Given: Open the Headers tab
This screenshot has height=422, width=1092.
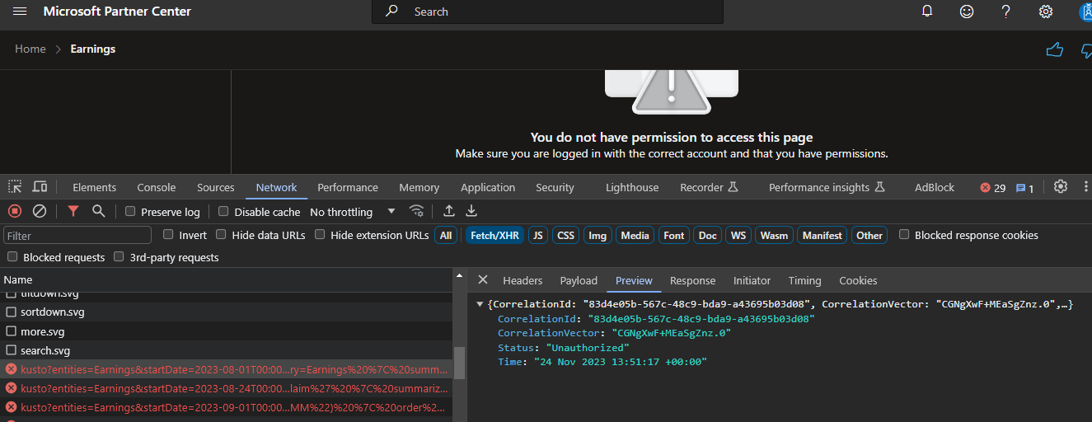Looking at the screenshot, I should point(523,280).
